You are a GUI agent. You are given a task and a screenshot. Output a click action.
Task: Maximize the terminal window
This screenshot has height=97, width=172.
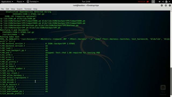click(x=166, y=5)
